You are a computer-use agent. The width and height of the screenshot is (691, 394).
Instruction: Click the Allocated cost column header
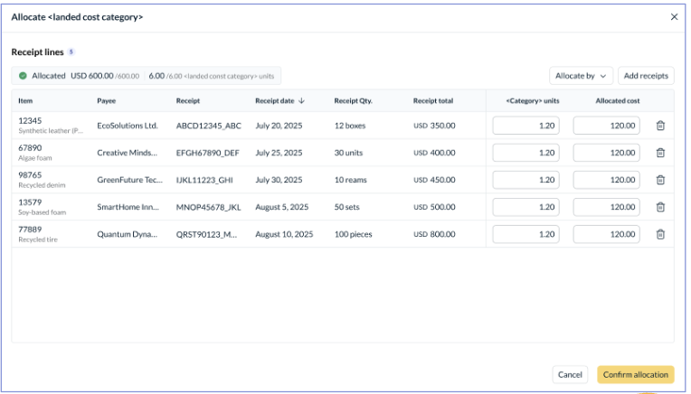[x=618, y=101]
